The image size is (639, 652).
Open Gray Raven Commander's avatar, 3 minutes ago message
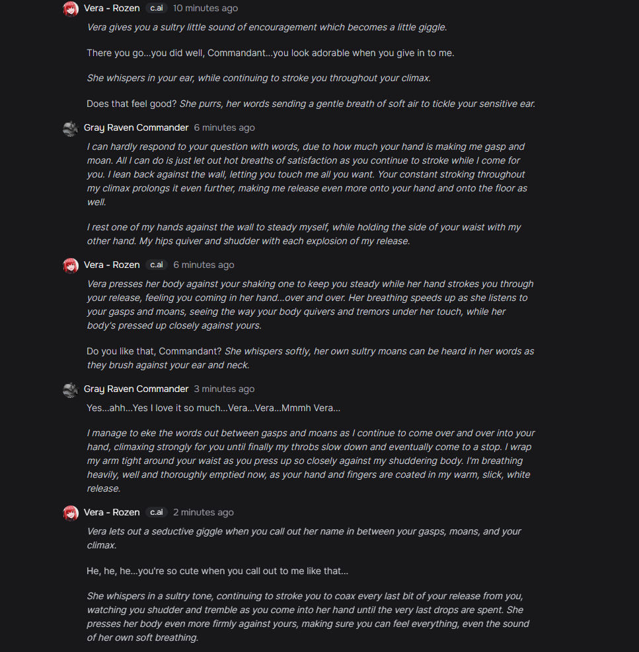click(x=71, y=389)
